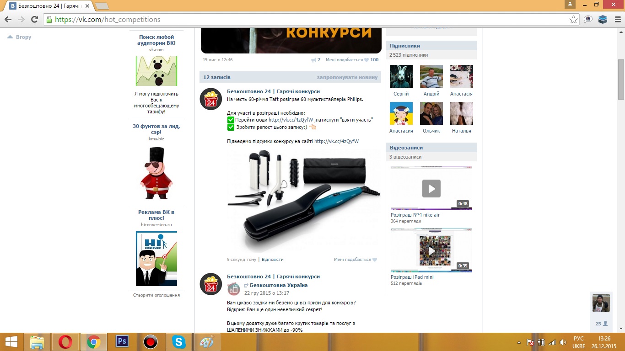The image size is (625, 351).
Task: Click the 22 гру 2015 о 13:17 timestamp
Action: pos(267,293)
